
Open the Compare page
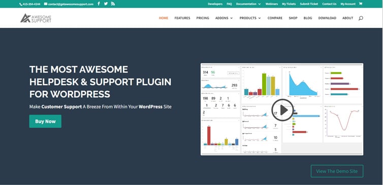pos(275,18)
